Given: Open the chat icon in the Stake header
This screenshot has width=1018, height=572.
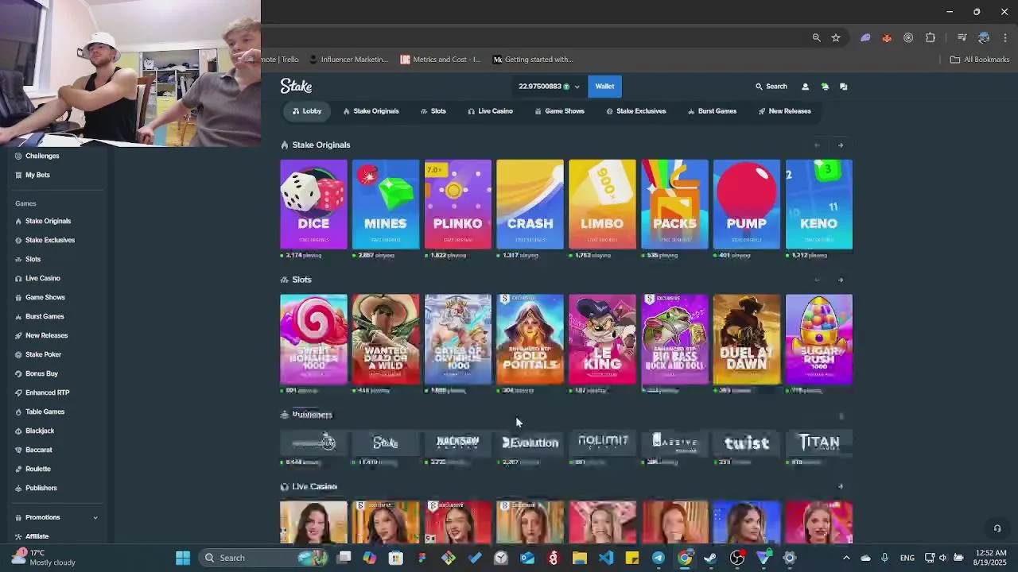Looking at the screenshot, I should [844, 87].
